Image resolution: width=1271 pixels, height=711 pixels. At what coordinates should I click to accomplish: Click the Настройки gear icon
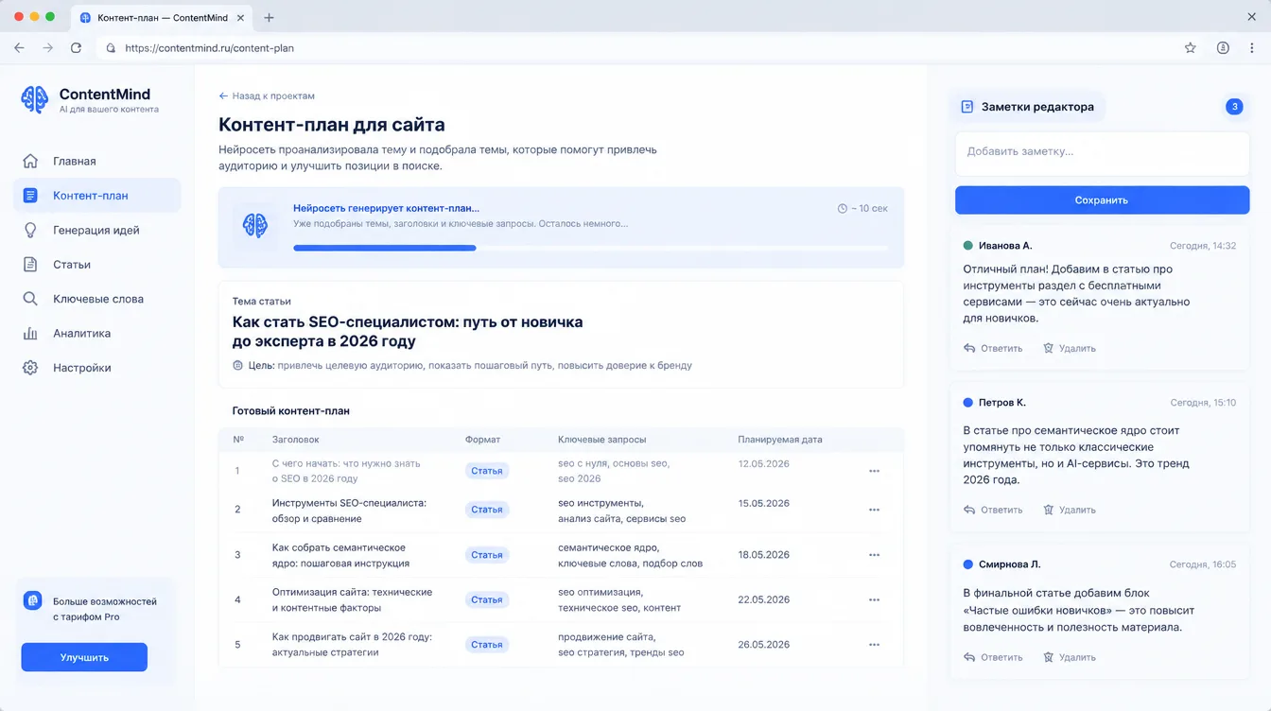(30, 368)
